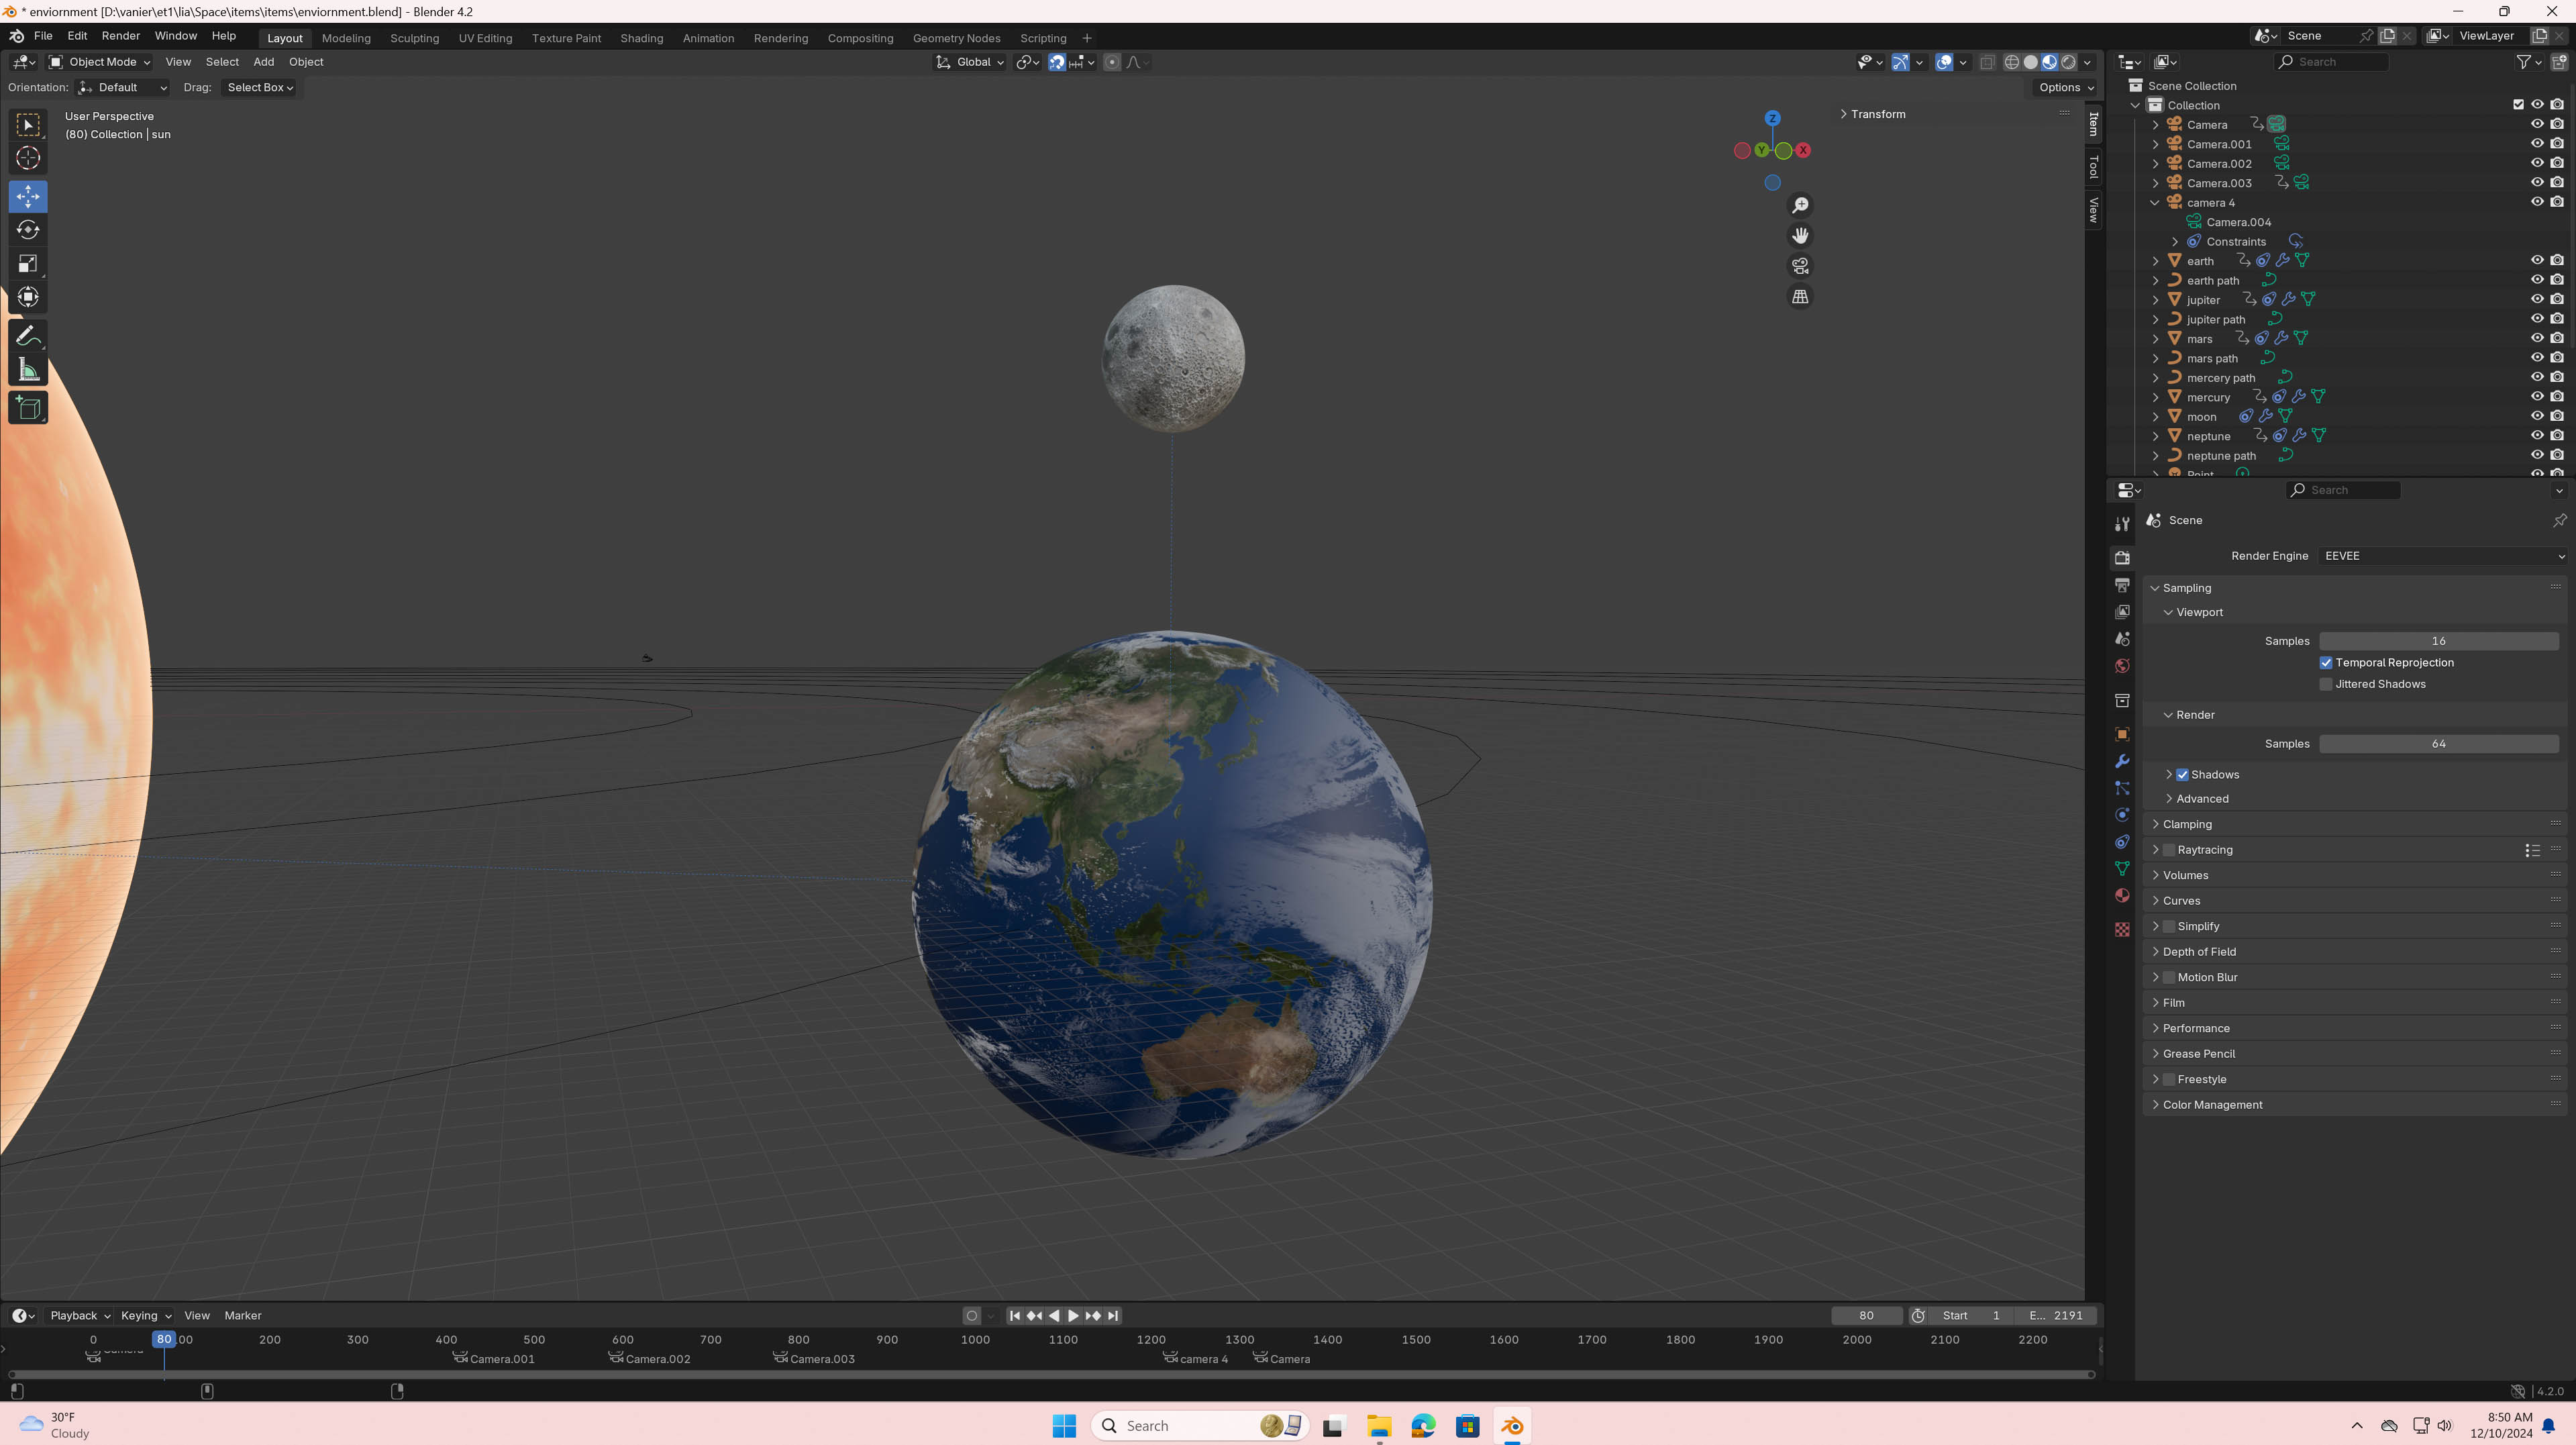Expand the Color Management panel
The image size is (2576, 1445).
tap(2212, 1105)
